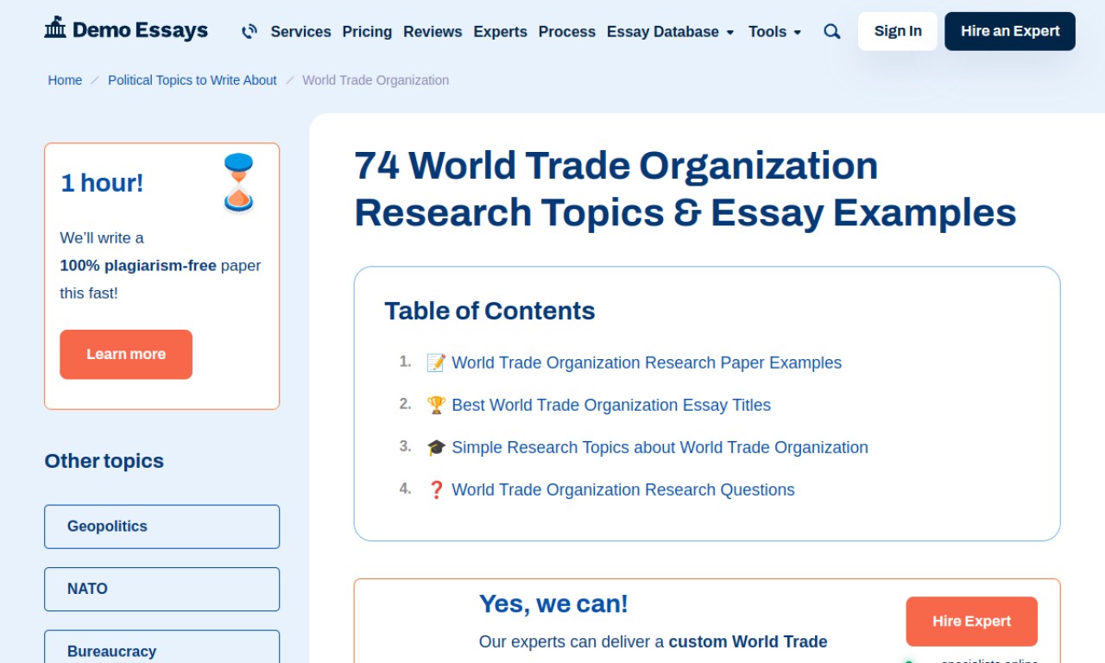Jump to Best World Trade Organization Essay Titles

click(611, 405)
